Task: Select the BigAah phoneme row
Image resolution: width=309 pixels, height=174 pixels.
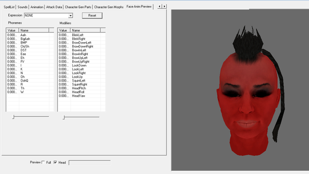Action: point(30,39)
